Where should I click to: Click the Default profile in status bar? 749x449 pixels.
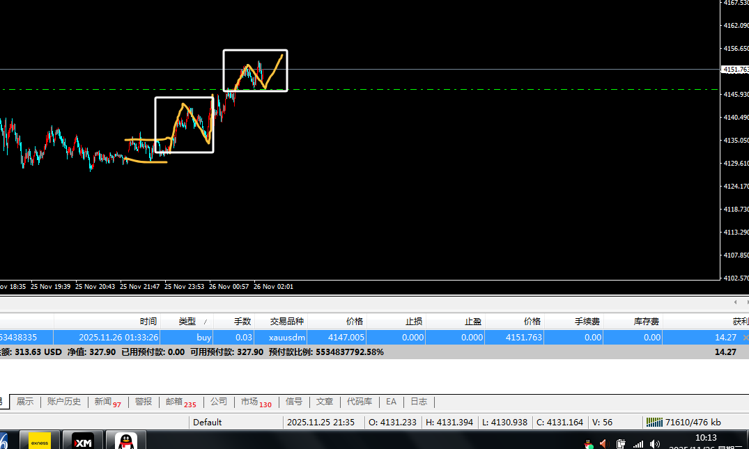[207, 422]
